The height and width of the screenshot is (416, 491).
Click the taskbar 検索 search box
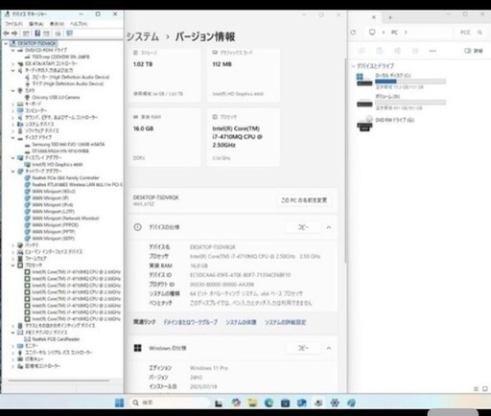pos(170,403)
